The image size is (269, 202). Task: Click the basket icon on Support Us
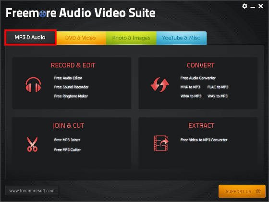[258, 191]
